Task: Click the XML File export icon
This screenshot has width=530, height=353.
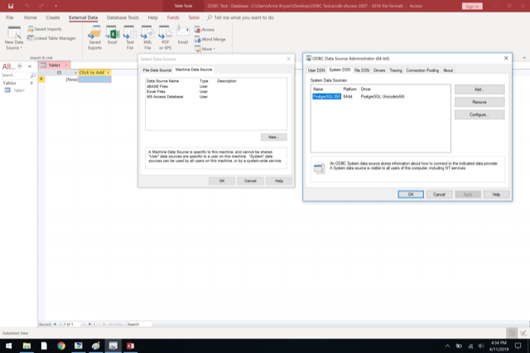Action: pyautogui.click(x=147, y=36)
